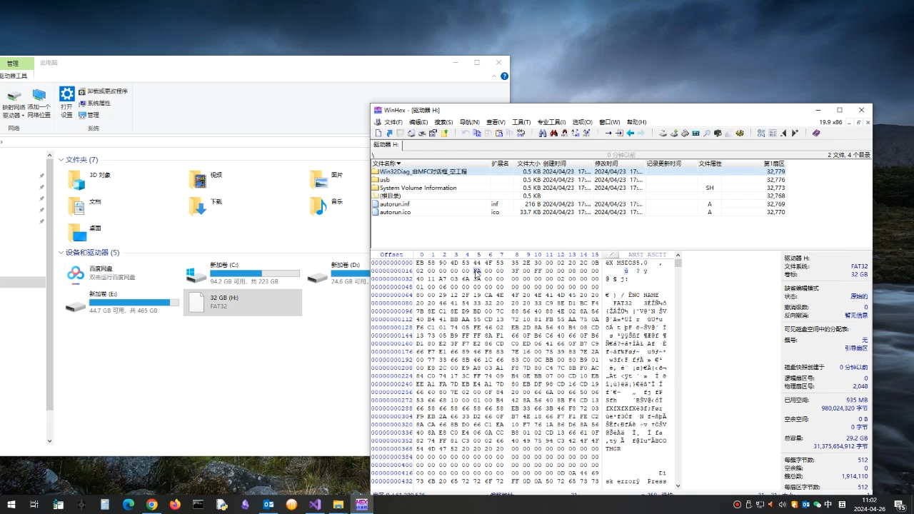Collapse the Folders (7) group

pyautogui.click(x=61, y=160)
